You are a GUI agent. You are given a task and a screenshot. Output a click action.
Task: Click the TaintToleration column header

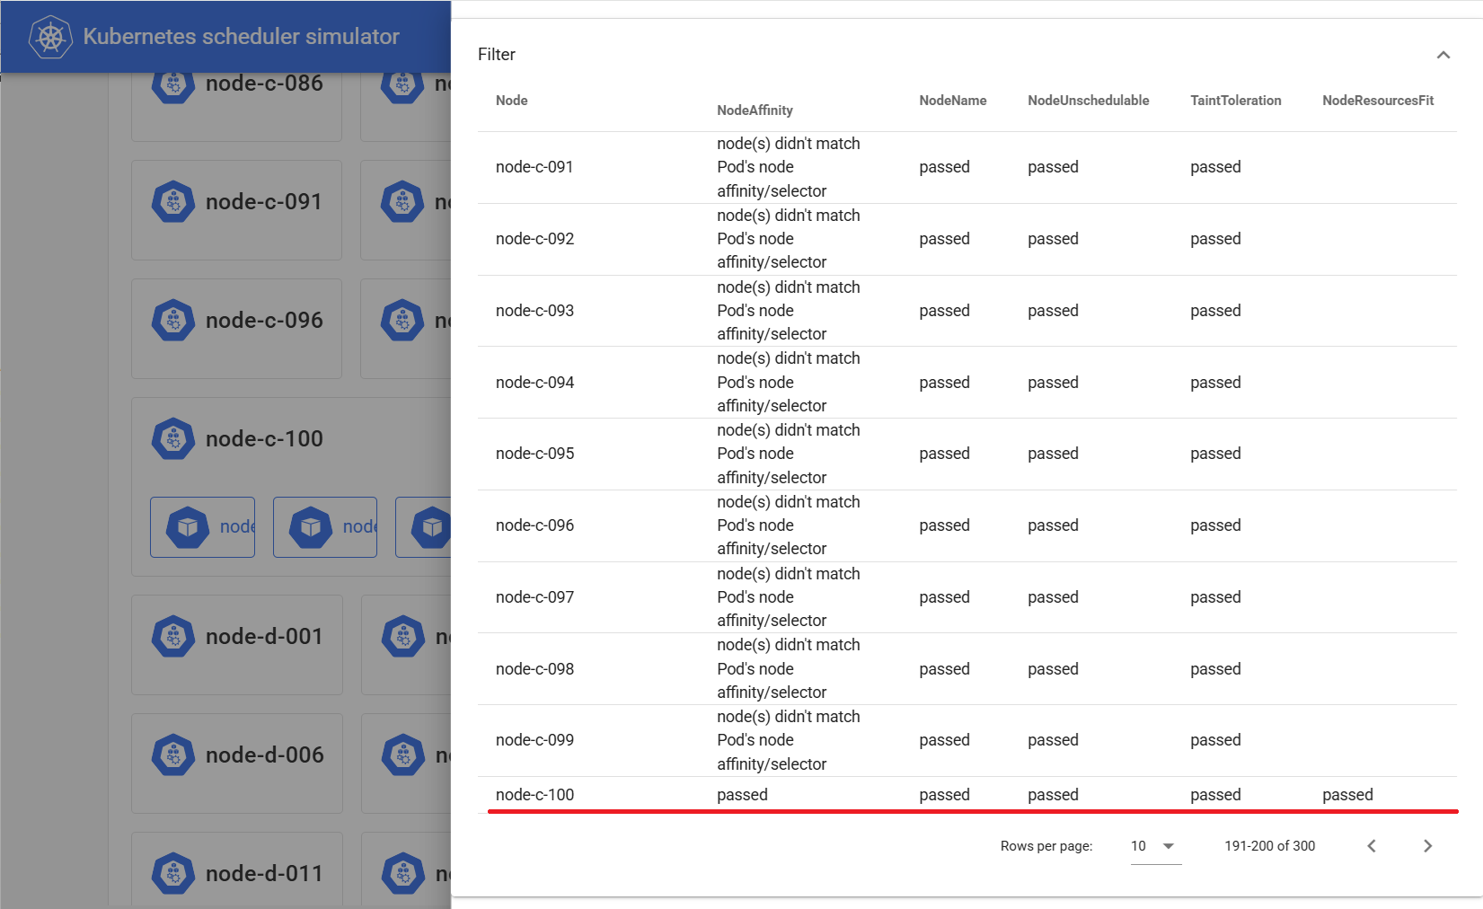[x=1235, y=101]
